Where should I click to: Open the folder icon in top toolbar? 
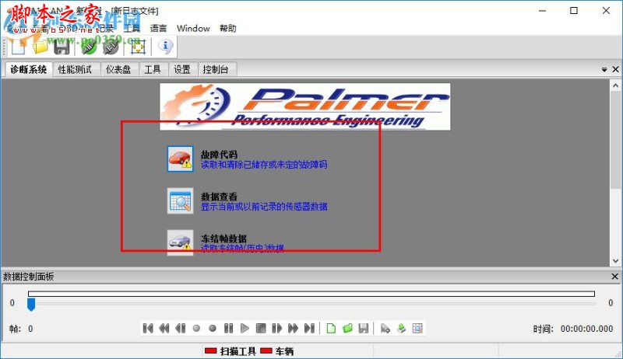pos(40,47)
